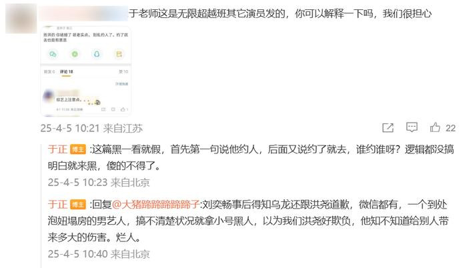Open the comment bubble icon beside 22
The image size is (467, 268).
(412, 127)
